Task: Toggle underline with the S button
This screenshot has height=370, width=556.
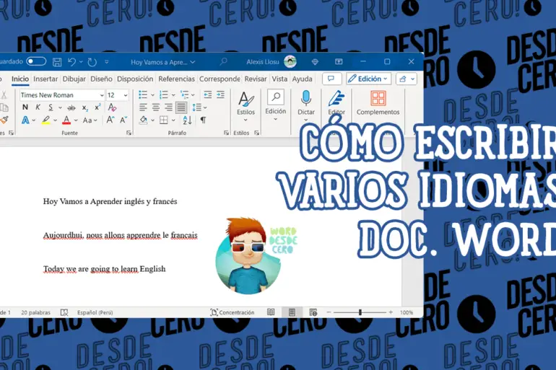Action: point(51,107)
